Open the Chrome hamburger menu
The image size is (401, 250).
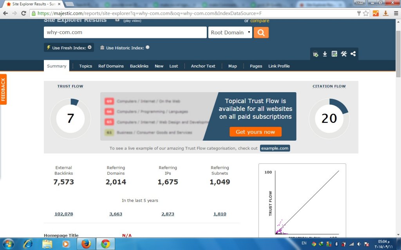coord(396,13)
